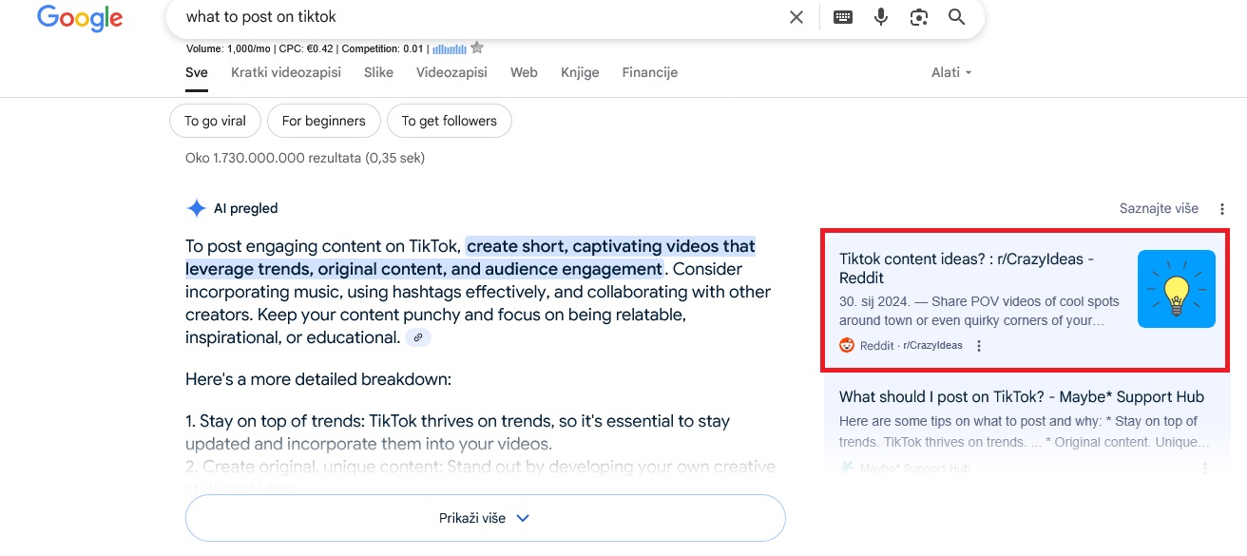Screen dimensions: 1247x556
Task: Click inside the Google search input field
Action: tap(380, 16)
